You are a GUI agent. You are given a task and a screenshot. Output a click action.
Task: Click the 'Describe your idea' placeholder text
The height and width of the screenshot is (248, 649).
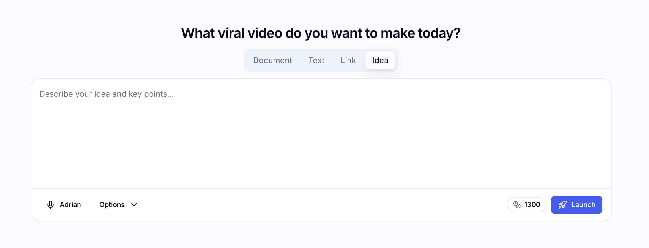pyautogui.click(x=106, y=94)
